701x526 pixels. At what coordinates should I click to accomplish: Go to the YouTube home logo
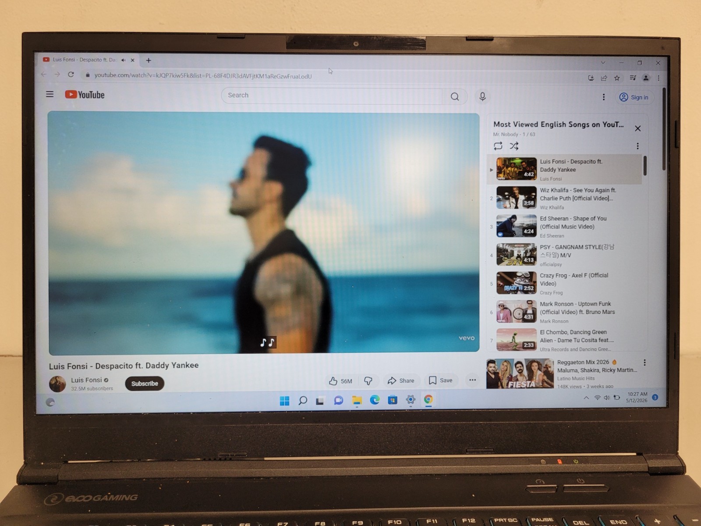click(85, 95)
